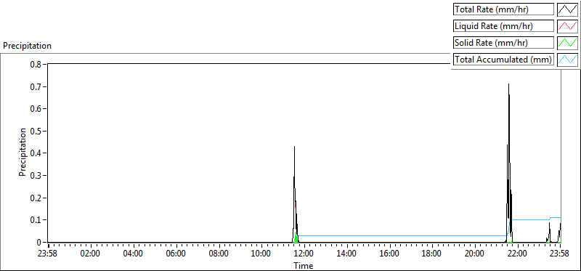Click the precipitation spike peak near 0.7
The width and height of the screenshot is (581, 271).
click(x=509, y=84)
